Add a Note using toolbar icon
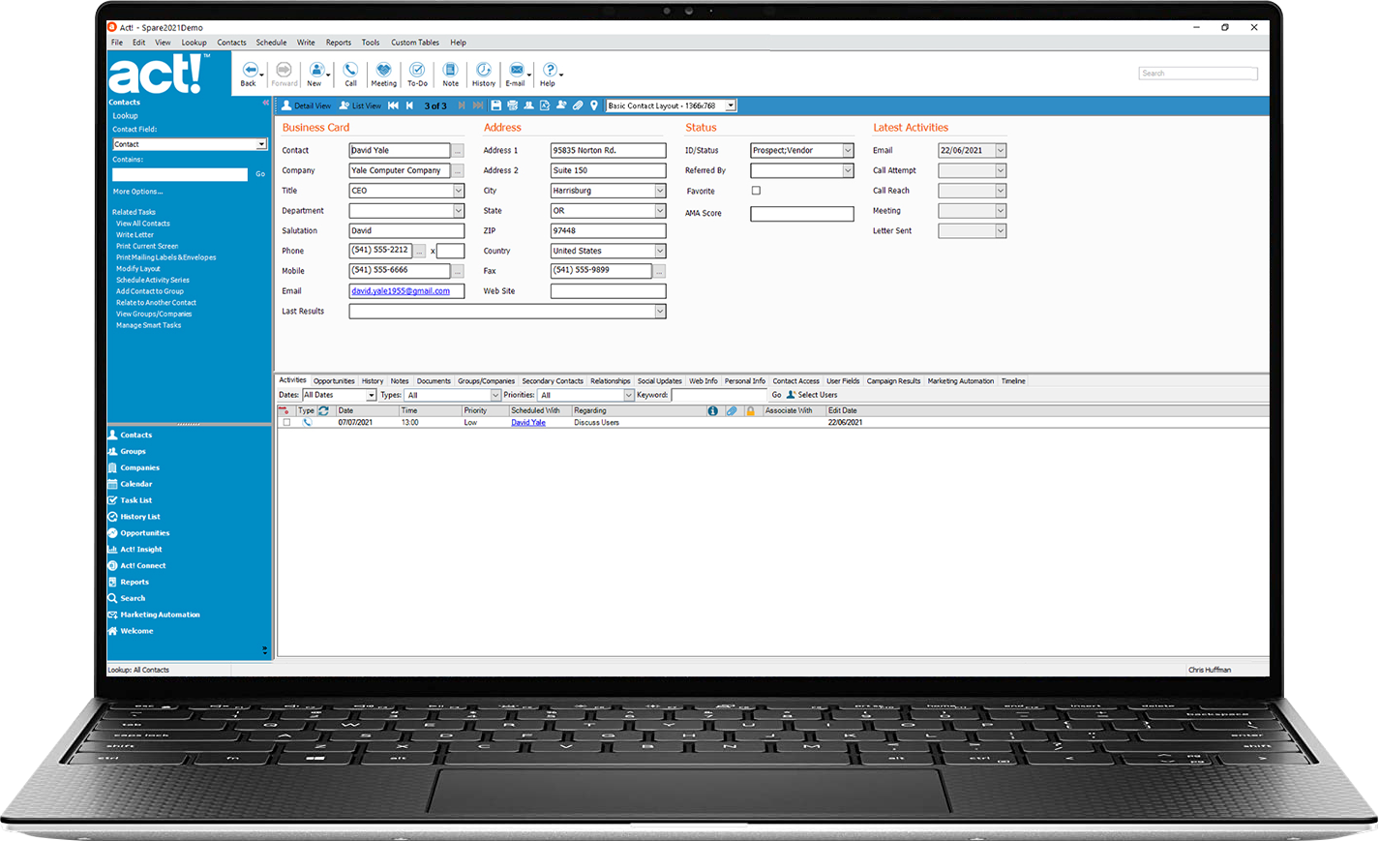The image size is (1379, 841). (x=450, y=71)
